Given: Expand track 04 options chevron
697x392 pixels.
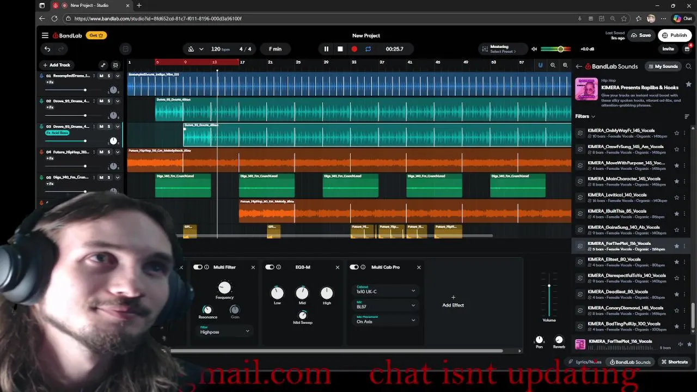Looking at the screenshot, I should (117, 152).
